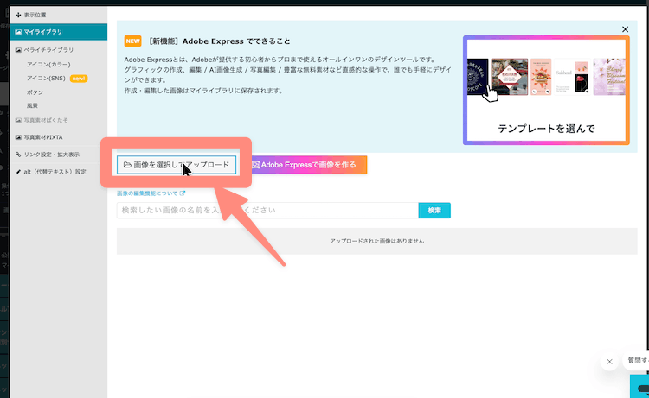
Task: Click the image icon beside マイライブラリ
Action: click(18, 32)
